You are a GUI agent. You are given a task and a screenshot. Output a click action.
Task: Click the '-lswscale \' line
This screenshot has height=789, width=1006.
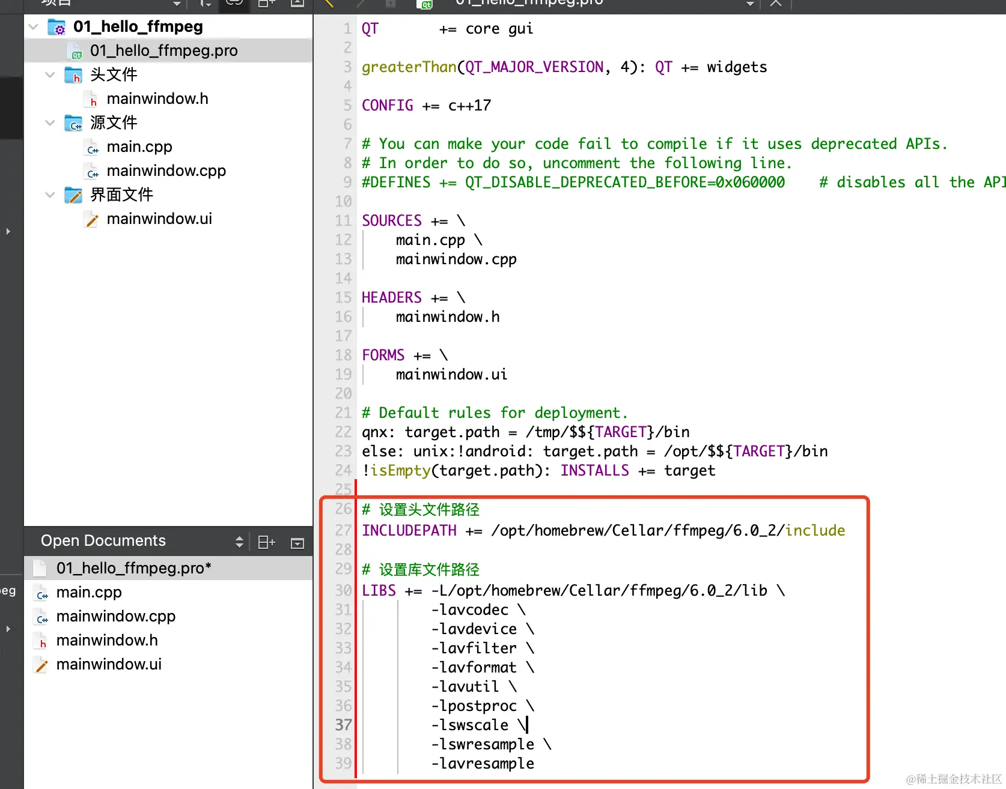point(478,725)
